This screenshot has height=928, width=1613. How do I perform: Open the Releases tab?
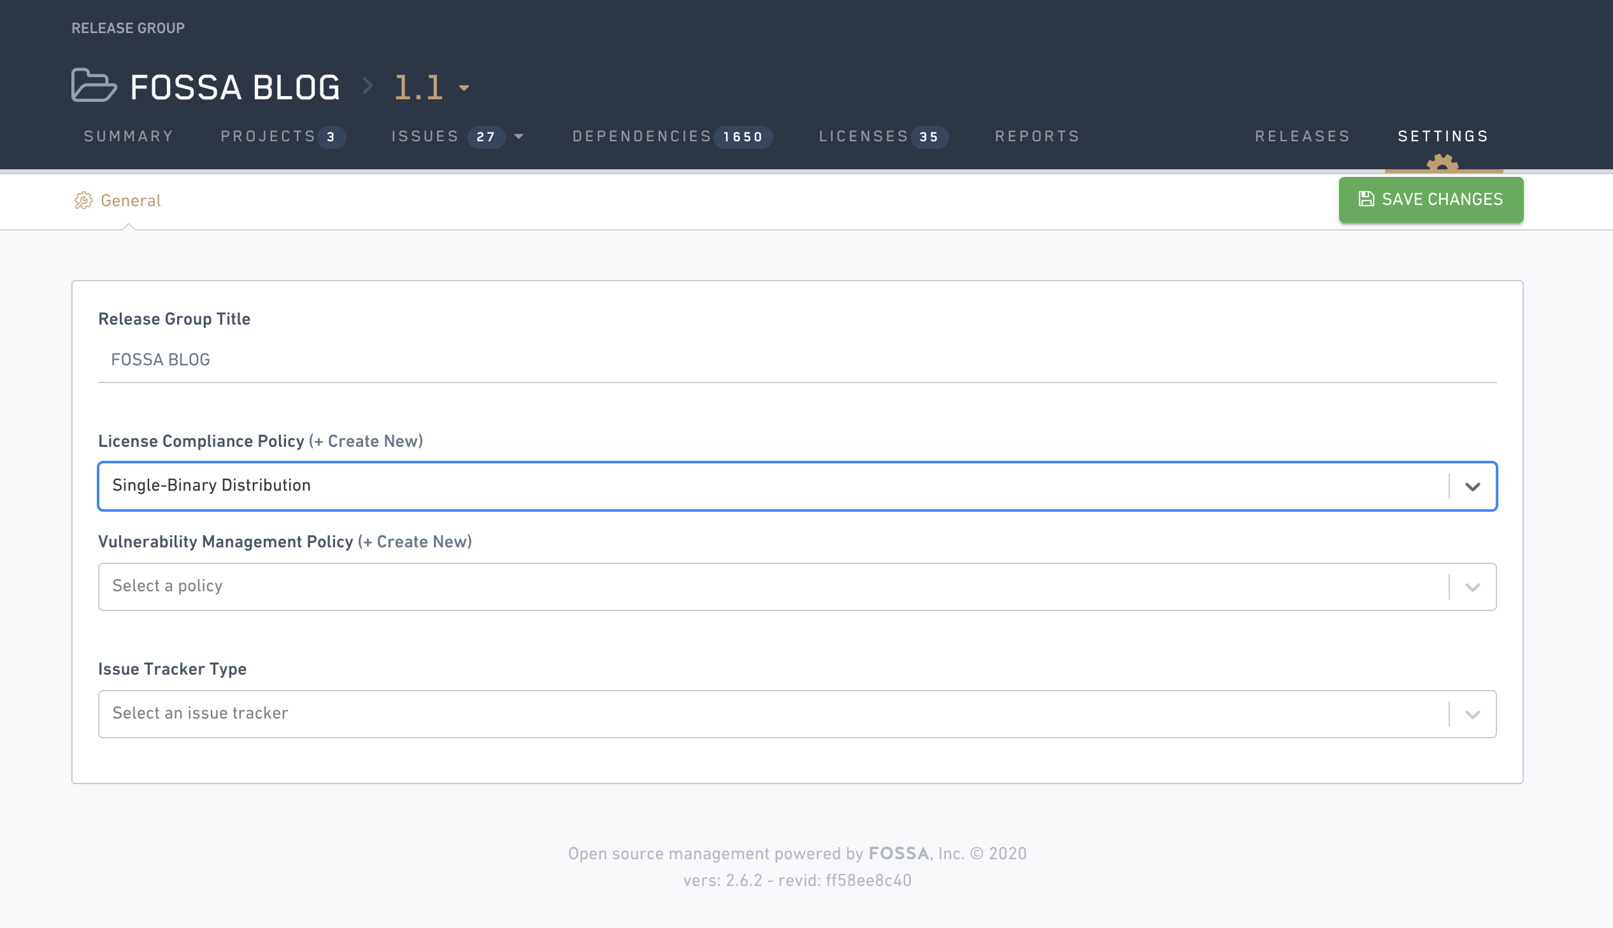[1302, 136]
